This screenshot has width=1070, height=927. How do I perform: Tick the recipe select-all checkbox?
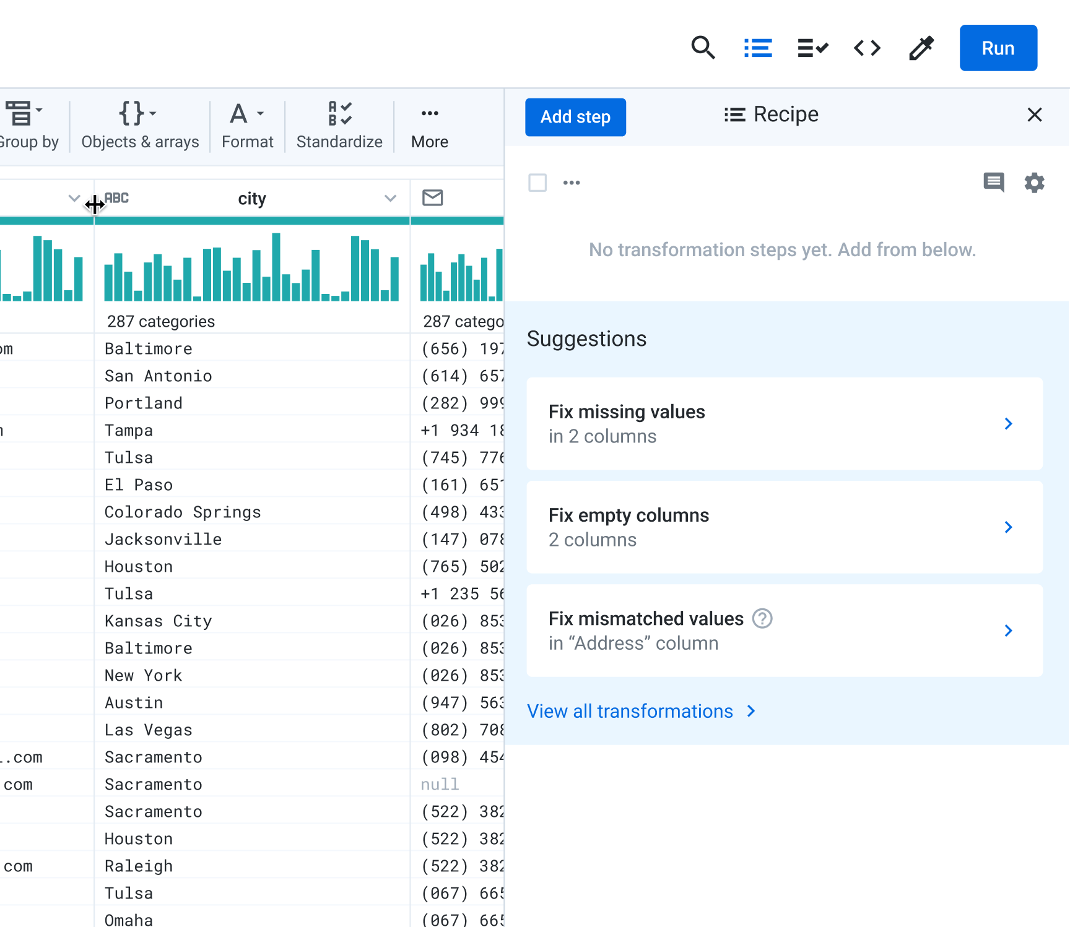pyautogui.click(x=537, y=183)
